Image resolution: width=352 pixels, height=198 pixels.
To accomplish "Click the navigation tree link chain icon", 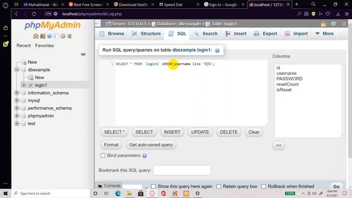I will pyautogui.click(x=83, y=54).
